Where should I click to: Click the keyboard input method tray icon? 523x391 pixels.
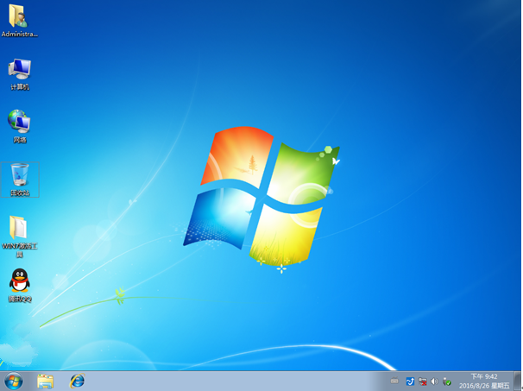[394, 381]
